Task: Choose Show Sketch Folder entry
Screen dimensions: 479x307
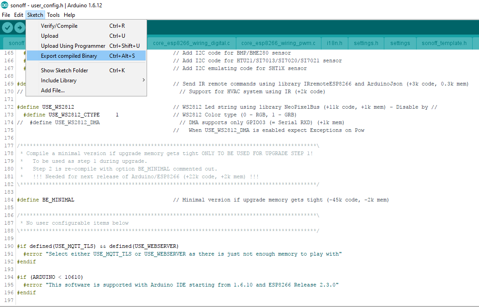Action: [86, 70]
